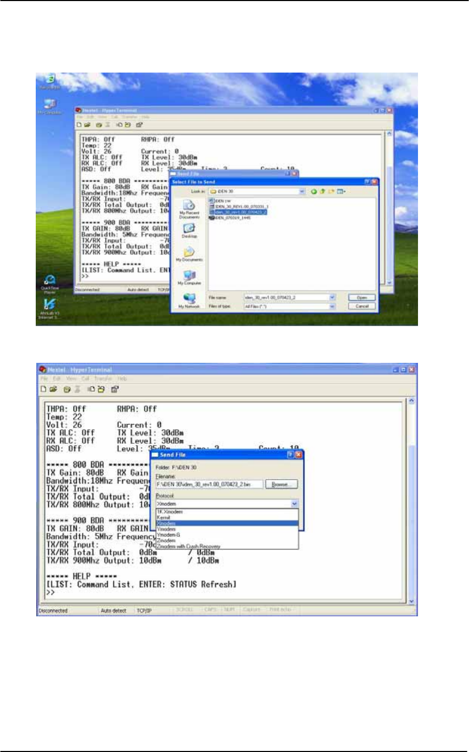The width and height of the screenshot is (469, 752).
Task: Click the Send icon in the HyperTerminal toolbar with protocol list open
Action: (91, 390)
